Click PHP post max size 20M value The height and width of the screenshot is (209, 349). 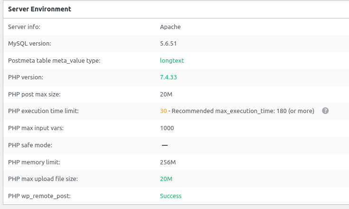166,95
